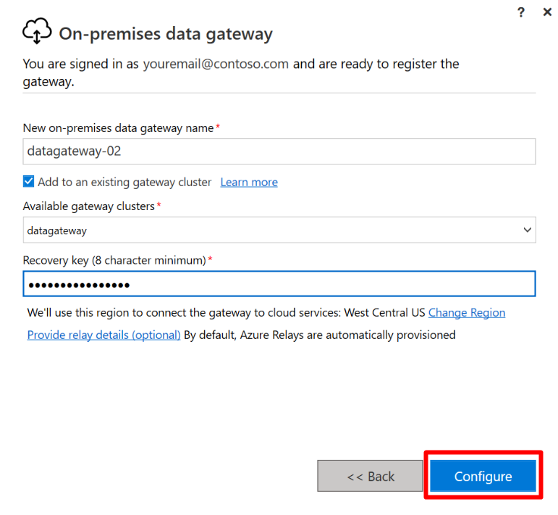Expand the cluster list chevron arrow
The image size is (558, 515).
527,230
